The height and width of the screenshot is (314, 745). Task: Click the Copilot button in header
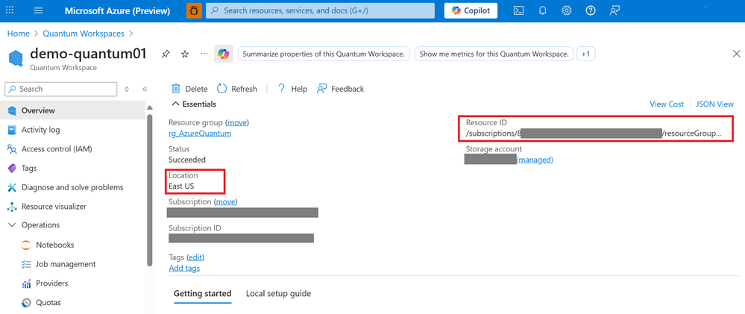click(471, 10)
